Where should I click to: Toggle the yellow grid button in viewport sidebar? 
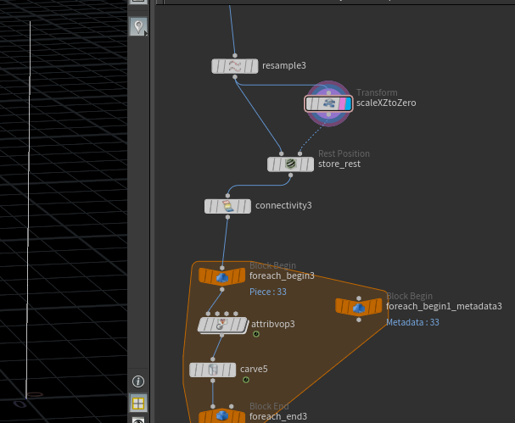point(138,403)
